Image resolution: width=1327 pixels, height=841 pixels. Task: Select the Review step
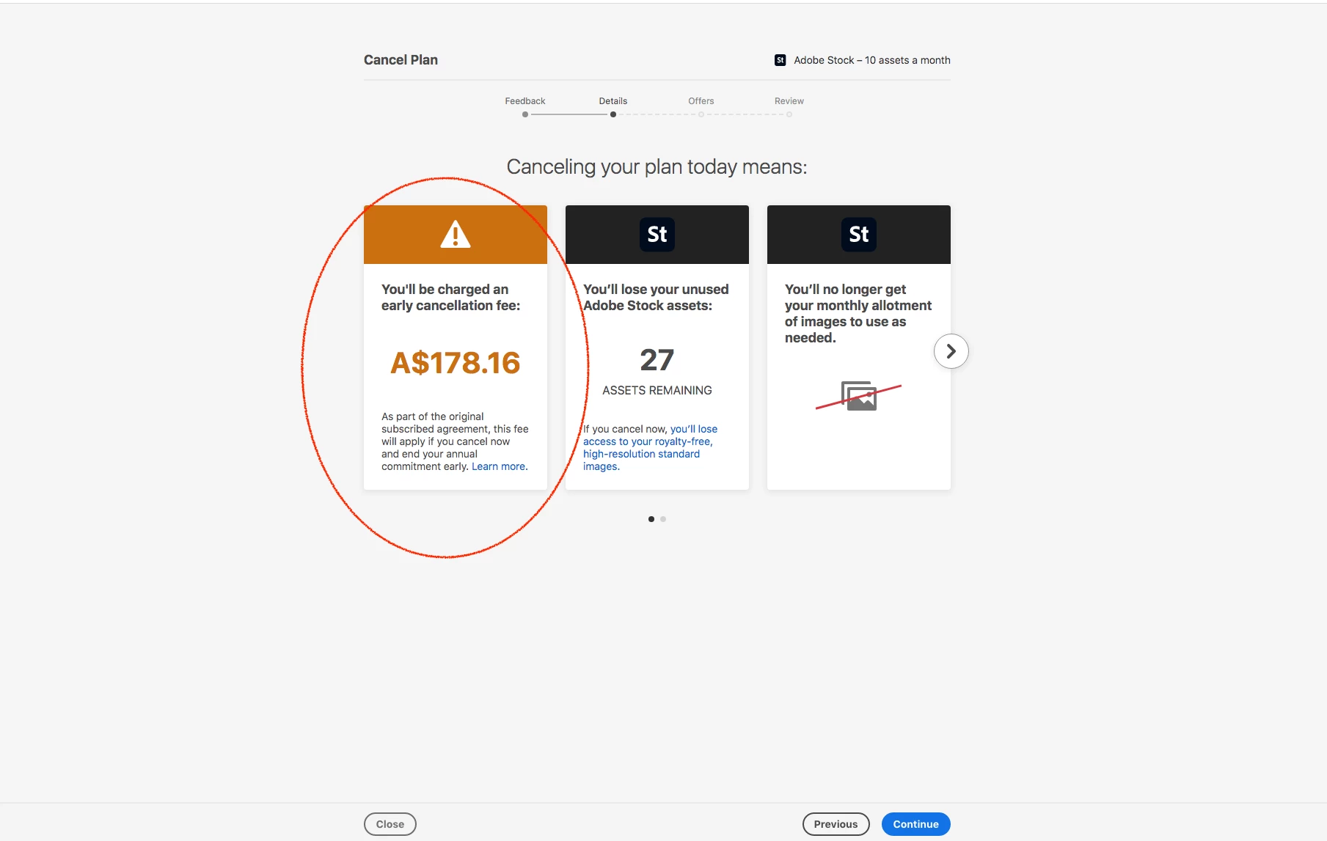(x=789, y=101)
